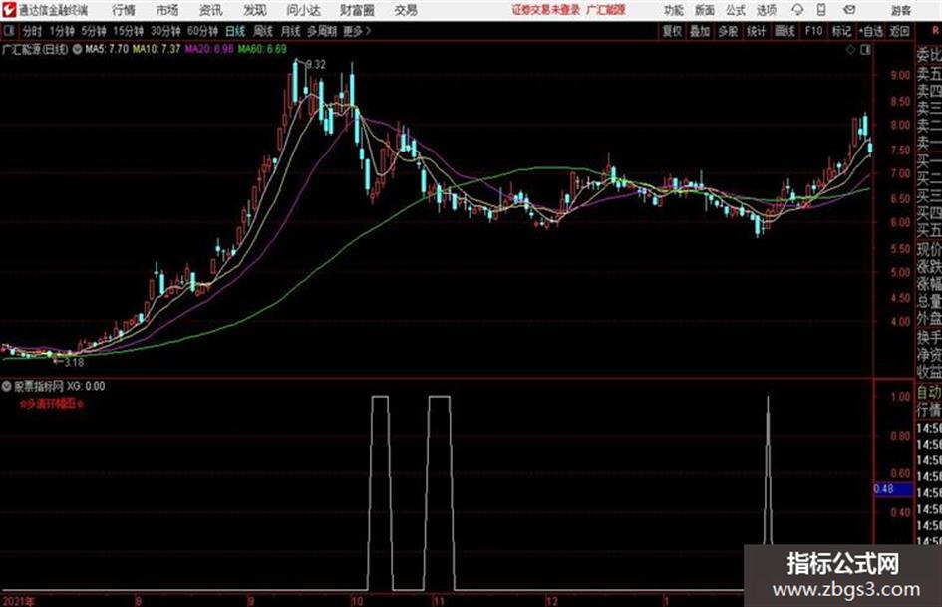Open the 功能 menu
This screenshot has width=942, height=607.
(674, 10)
